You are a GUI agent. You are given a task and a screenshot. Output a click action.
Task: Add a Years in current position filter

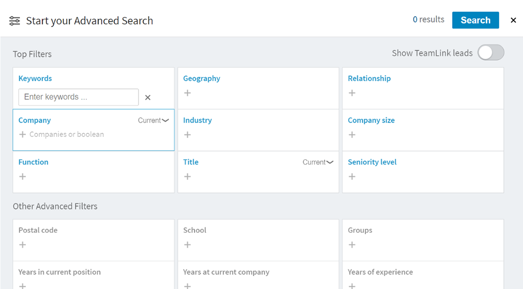coord(23,285)
